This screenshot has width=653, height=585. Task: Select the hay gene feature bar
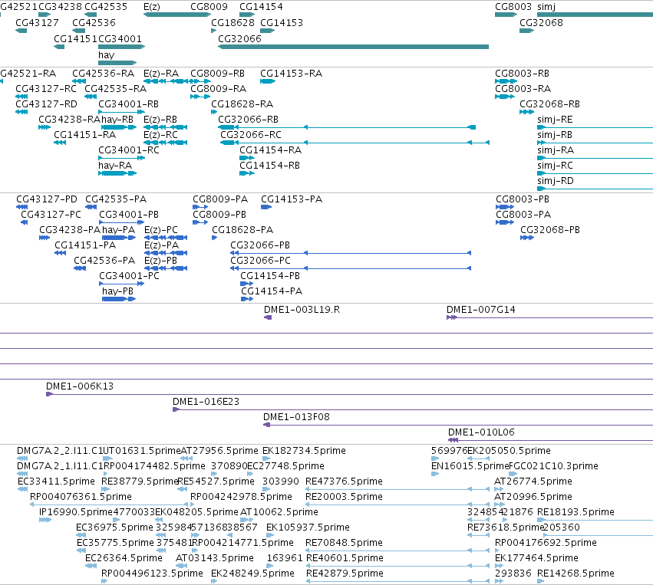[117, 63]
